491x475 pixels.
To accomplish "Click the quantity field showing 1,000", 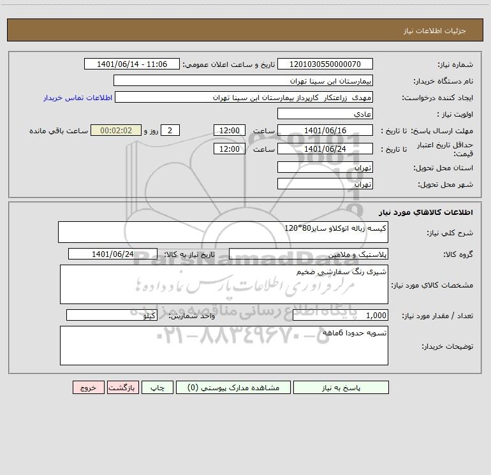I will (341, 316).
